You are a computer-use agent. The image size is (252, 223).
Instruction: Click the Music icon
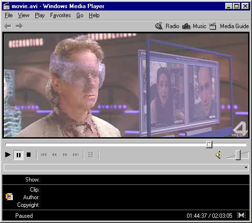click(x=186, y=26)
